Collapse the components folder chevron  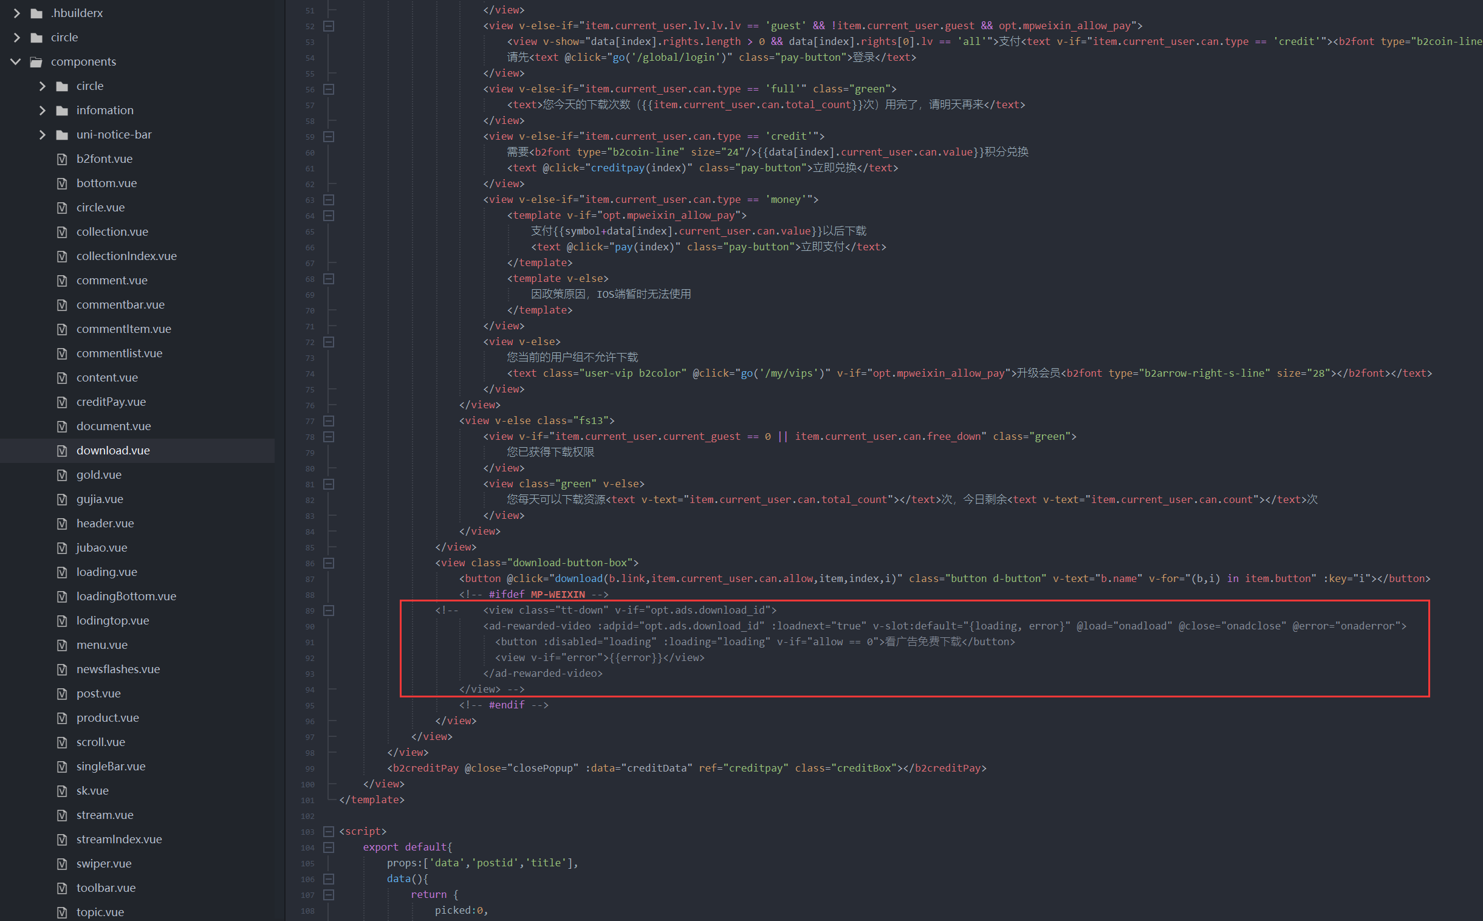pos(16,61)
